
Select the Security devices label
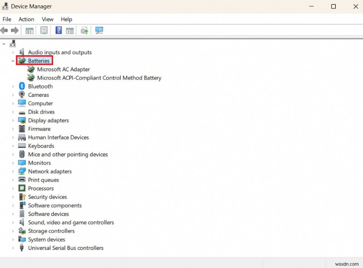pos(48,197)
